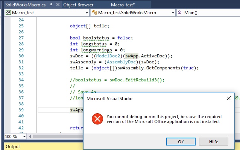
Task: Open the Main() member dropdown
Action: click(208, 13)
